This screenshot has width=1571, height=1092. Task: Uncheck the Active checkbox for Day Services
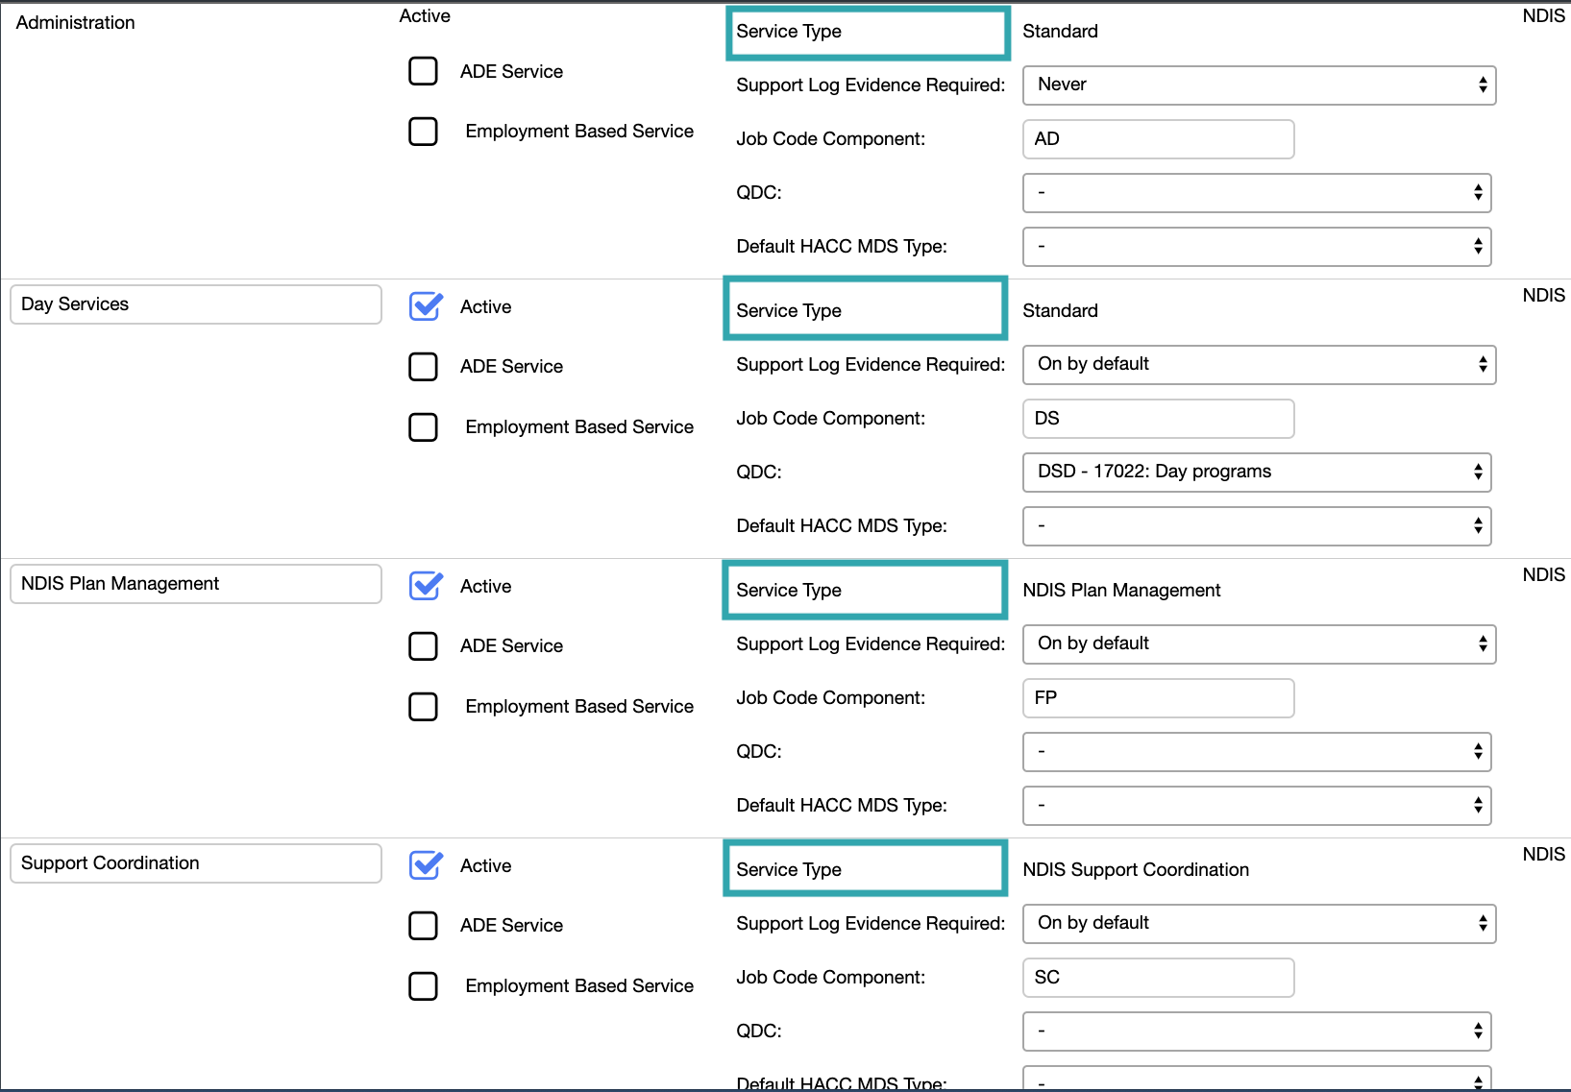click(x=424, y=306)
